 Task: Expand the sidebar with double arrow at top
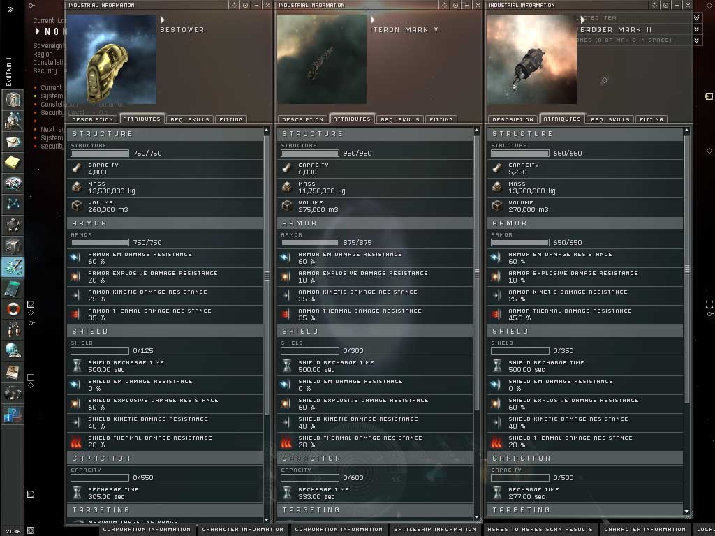(x=10, y=9)
